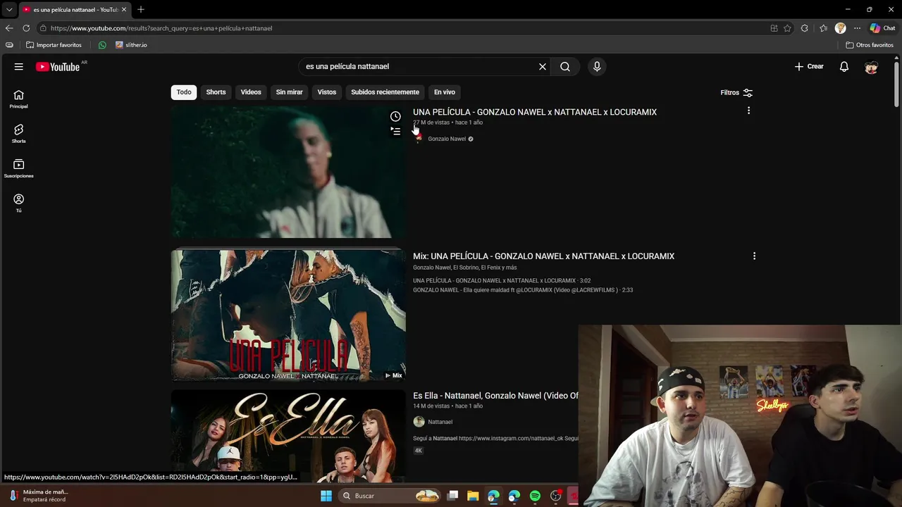
Task: Open the WhatsApp bookmark icon
Action: point(102,45)
